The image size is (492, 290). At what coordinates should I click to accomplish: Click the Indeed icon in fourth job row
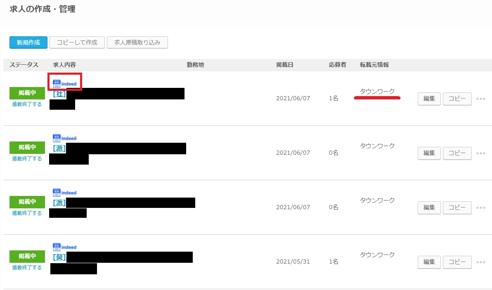[65, 247]
